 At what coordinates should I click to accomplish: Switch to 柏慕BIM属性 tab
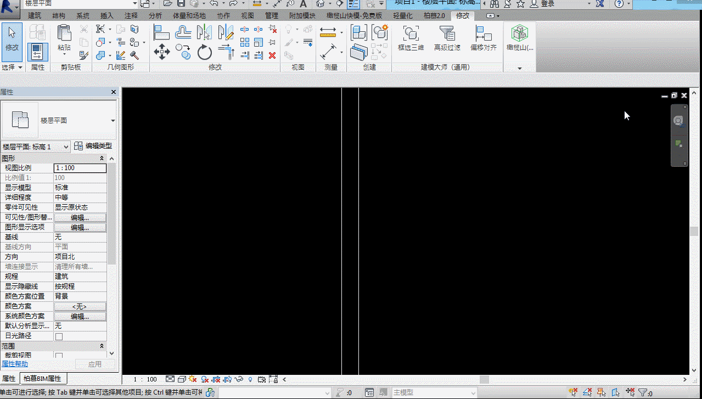coord(42,379)
